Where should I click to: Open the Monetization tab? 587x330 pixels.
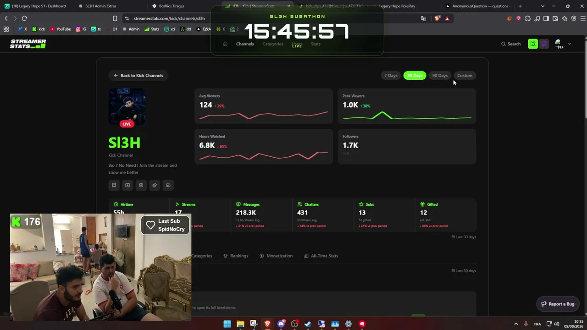coord(276,256)
